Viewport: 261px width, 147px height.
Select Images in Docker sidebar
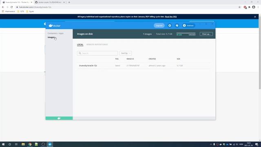(x=51, y=37)
